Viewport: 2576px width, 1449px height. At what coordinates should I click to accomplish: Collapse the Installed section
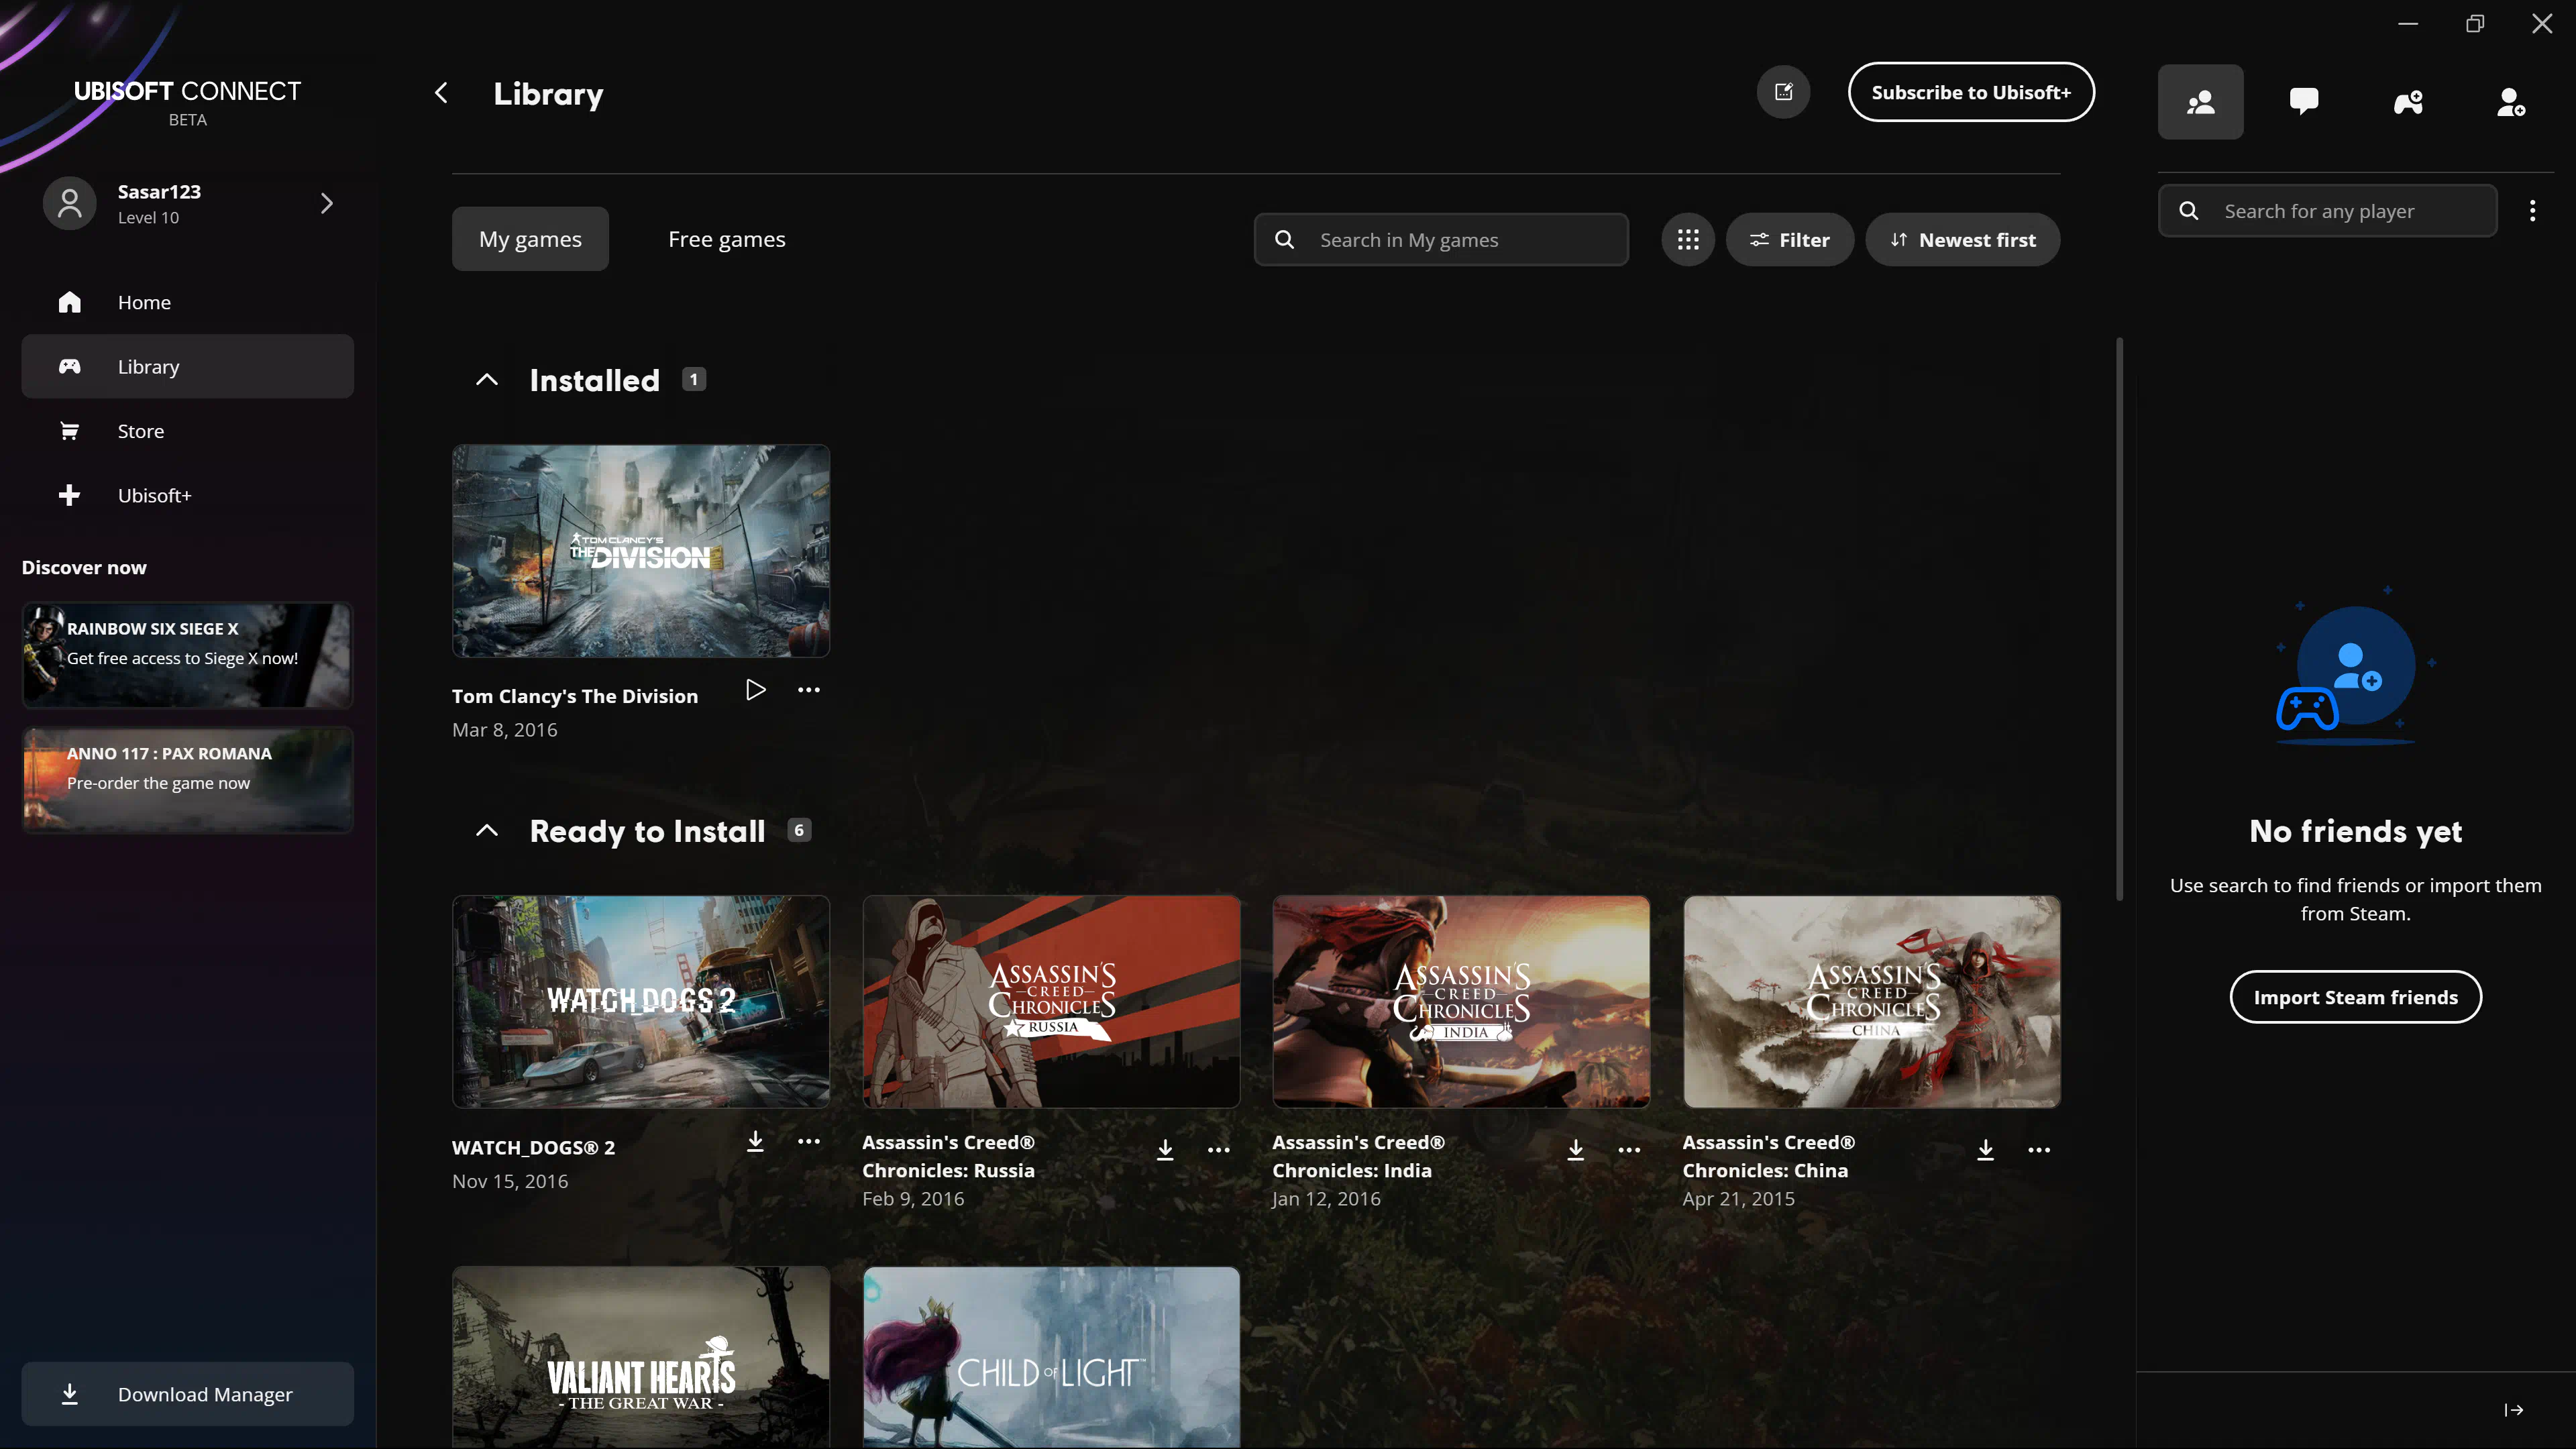(x=486, y=380)
